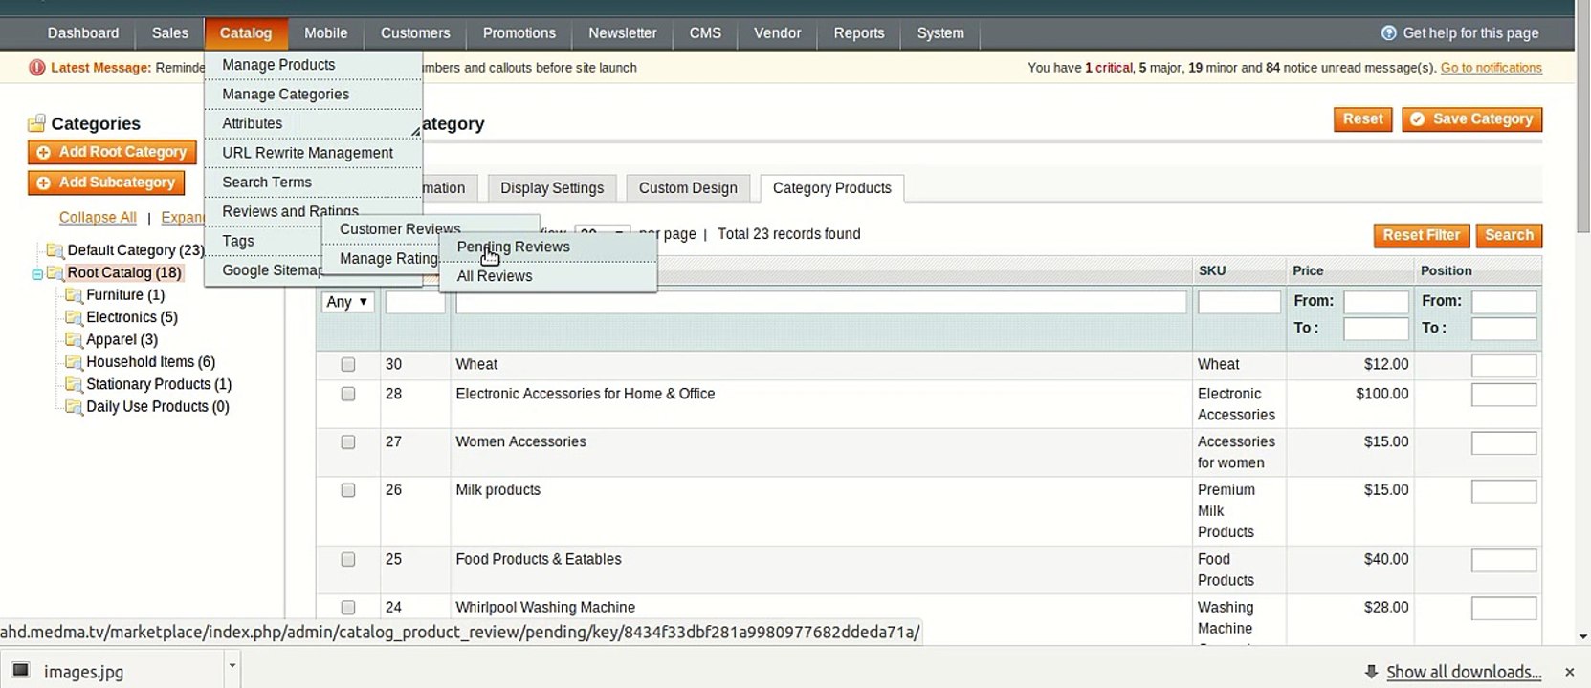This screenshot has height=688, width=1591.
Task: Tick the checkbox for product Wheat
Action: [x=348, y=365]
